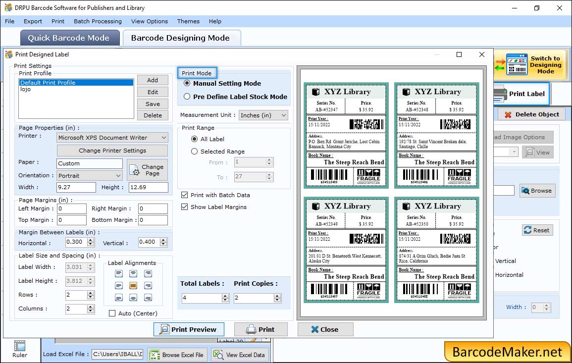572x363 pixels.
Task: Increase Print Copies count
Action: 278,296
